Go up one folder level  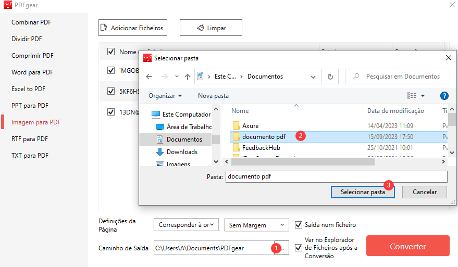pos(188,77)
